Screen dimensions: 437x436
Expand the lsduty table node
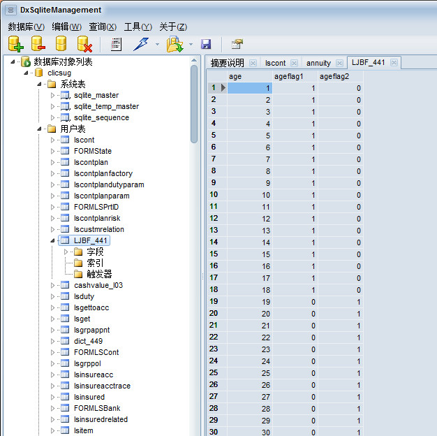52,296
